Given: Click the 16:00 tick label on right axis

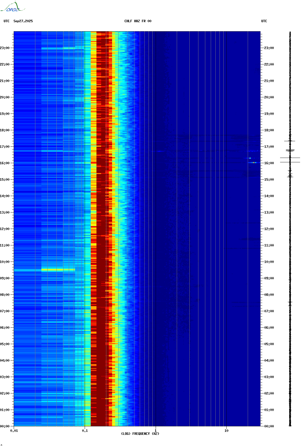Looking at the screenshot, I should tap(269, 163).
